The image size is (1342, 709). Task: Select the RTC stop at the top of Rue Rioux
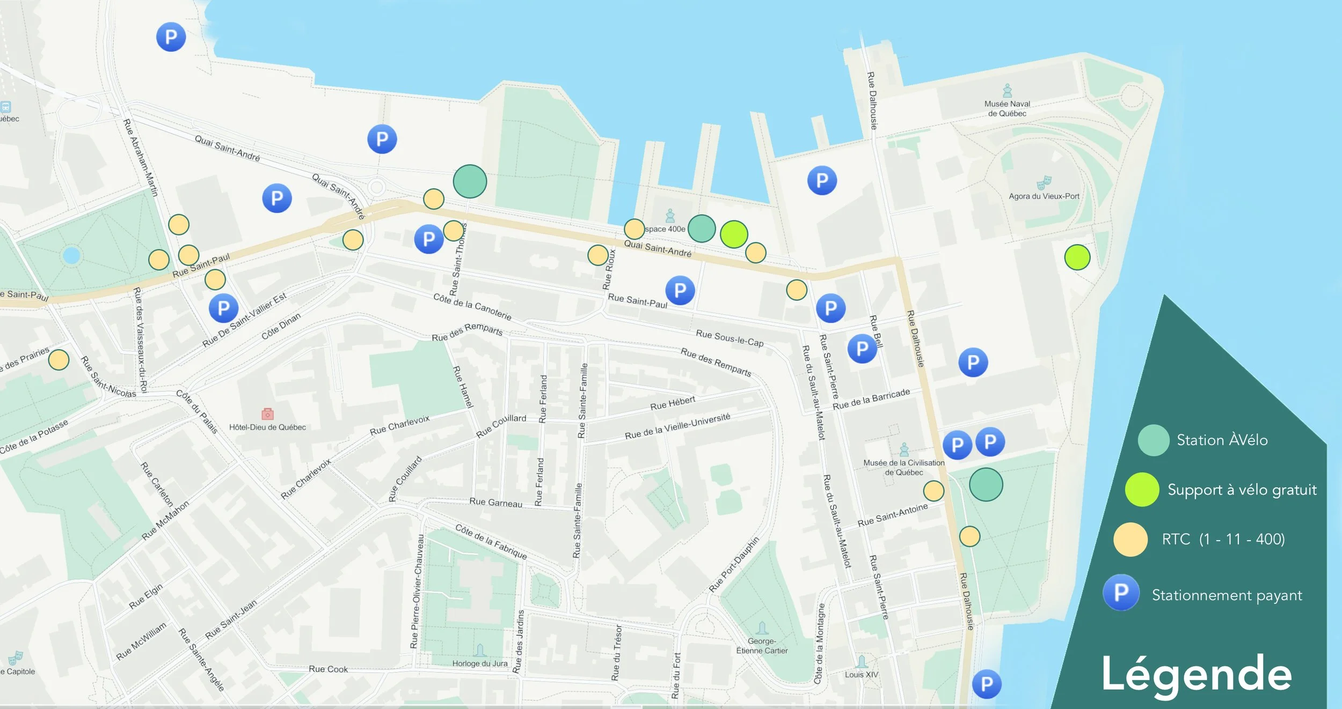coord(597,255)
